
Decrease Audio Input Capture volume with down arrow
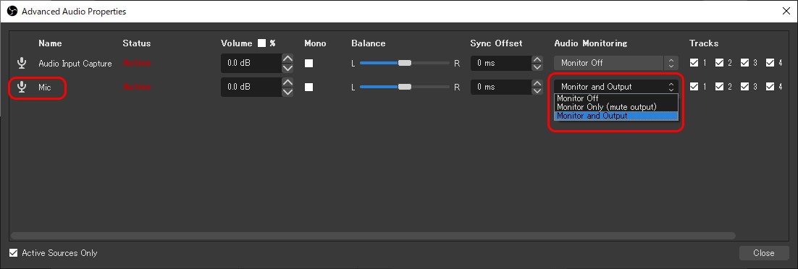[287, 68]
